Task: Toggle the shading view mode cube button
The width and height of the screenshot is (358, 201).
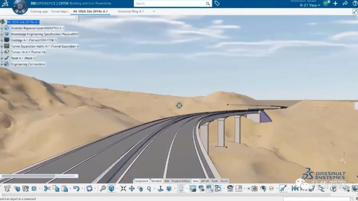Action: pos(111,188)
